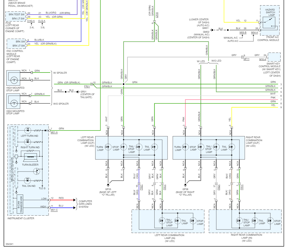Click LEFT REAR COMBINATION LAMP (OUT) label

pyautogui.click(x=85, y=141)
